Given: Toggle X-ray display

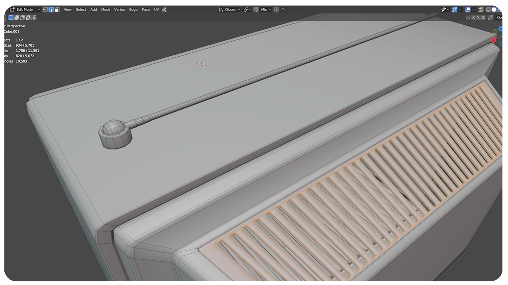Looking at the screenshot, I should [481, 9].
